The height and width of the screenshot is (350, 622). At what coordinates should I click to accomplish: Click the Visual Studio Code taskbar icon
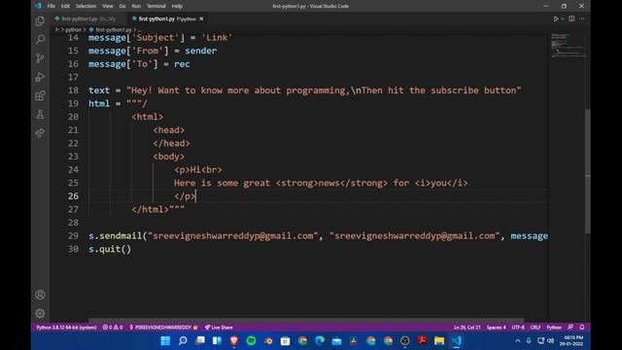click(456, 341)
